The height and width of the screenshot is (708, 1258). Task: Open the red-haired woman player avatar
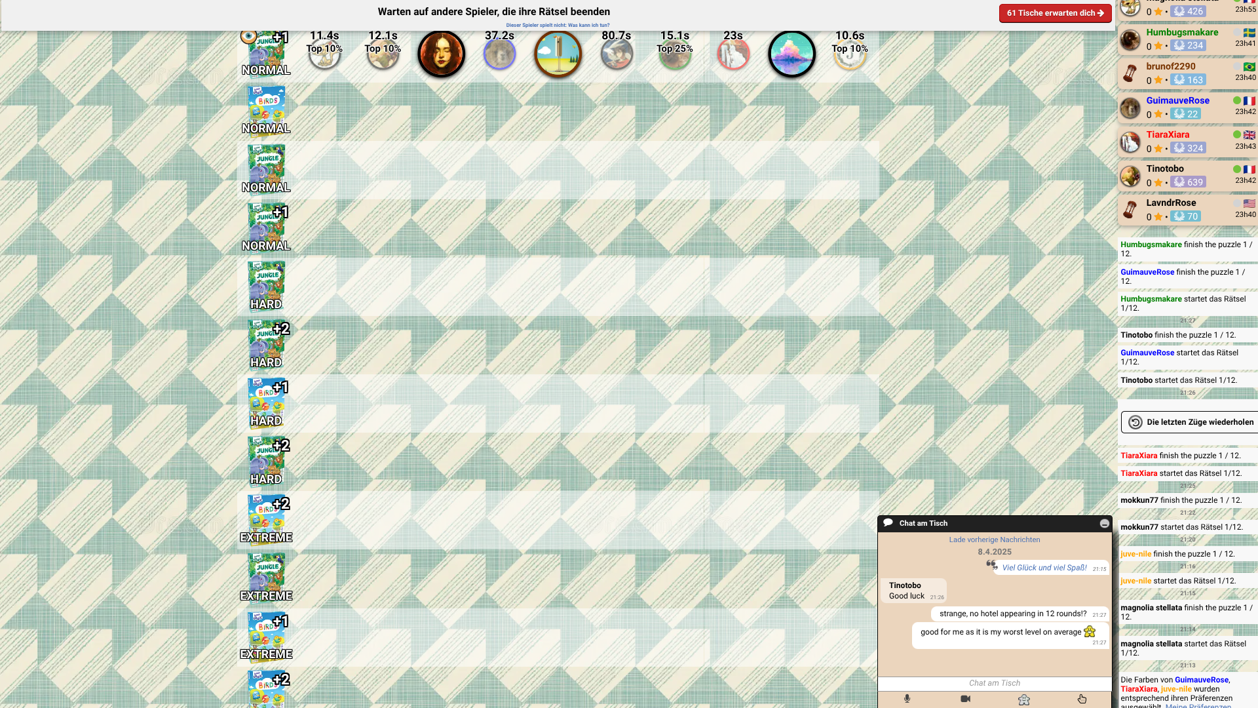442,54
